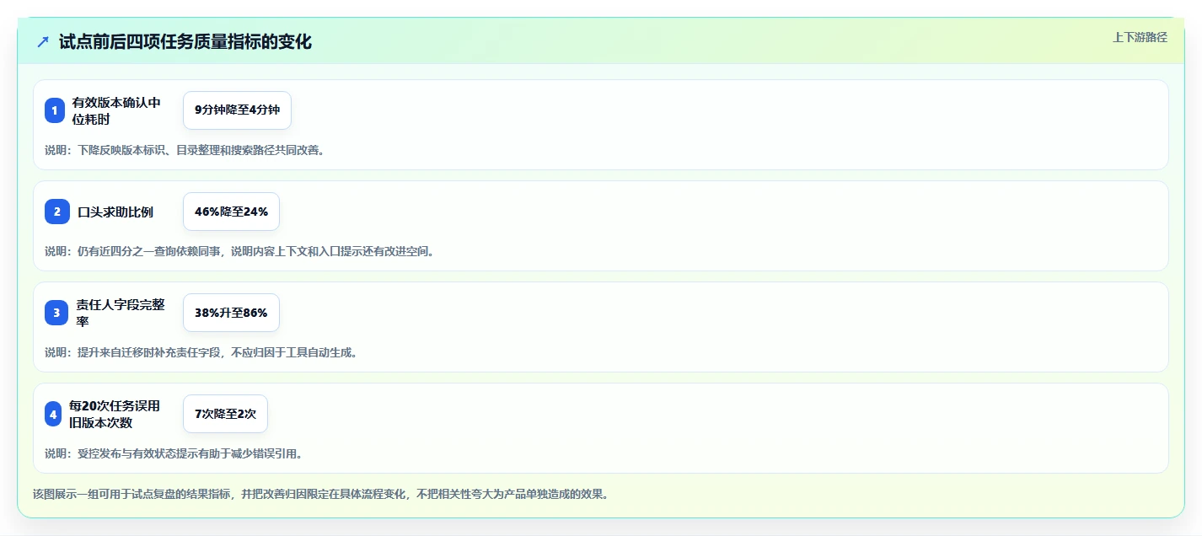Click the footer text starting 该图展示一组
1202x536 pixels.
pyautogui.click(x=320, y=494)
